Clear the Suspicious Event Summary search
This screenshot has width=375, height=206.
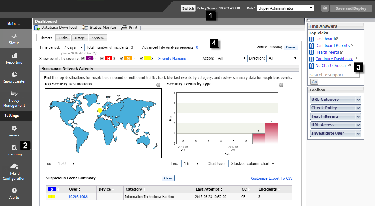tap(168, 178)
